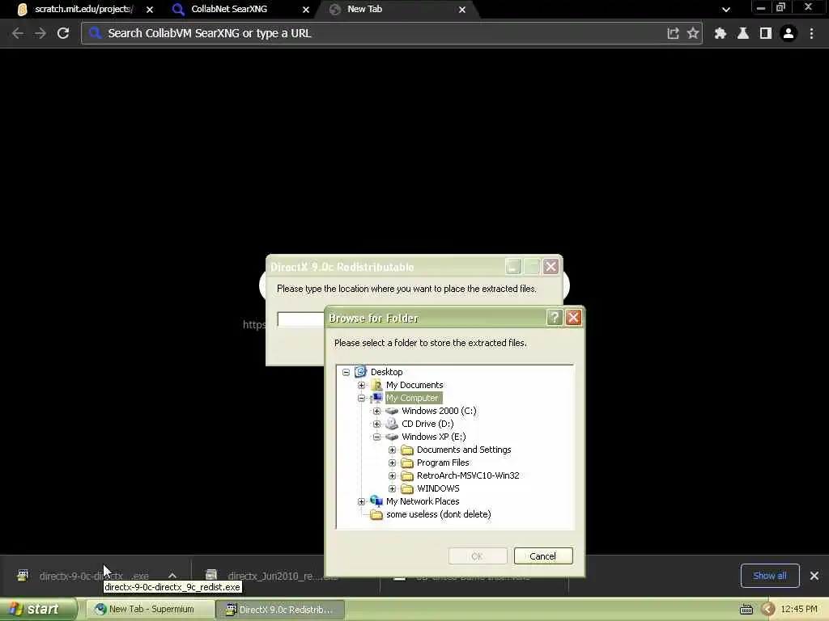Expand My Documents tree node

361,385
